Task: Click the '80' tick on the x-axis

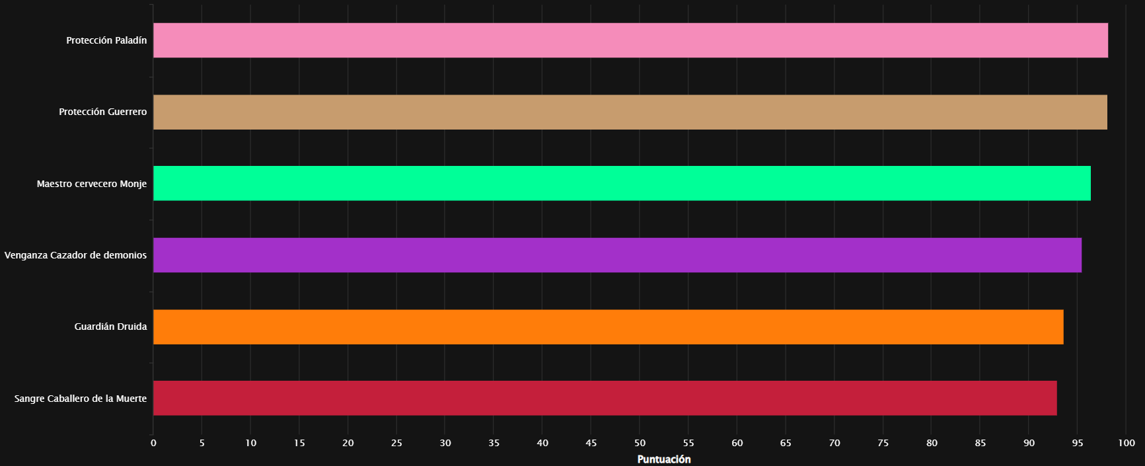Action: coord(932,443)
